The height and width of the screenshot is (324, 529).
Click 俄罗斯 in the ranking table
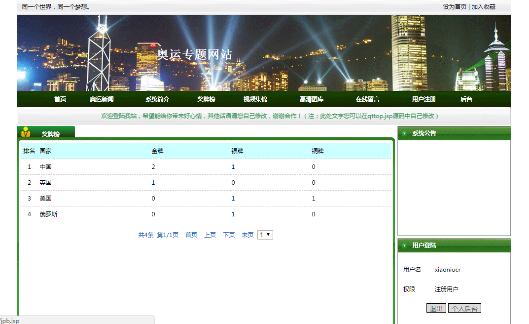[x=49, y=214]
